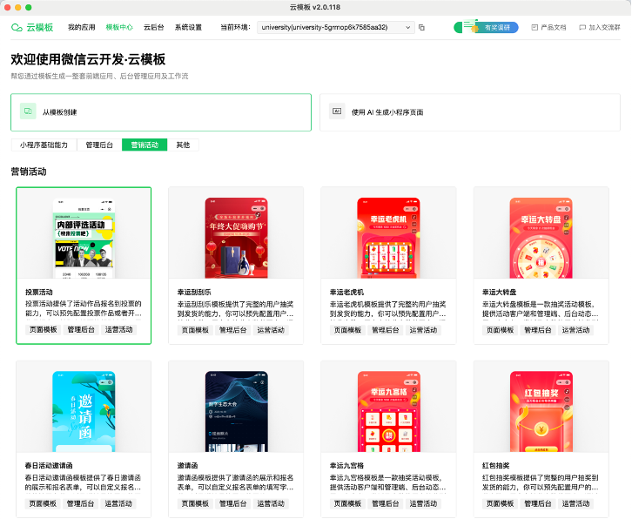This screenshot has width=632, height=519.
Task: Click 管理后台 tag on 幸运老虎机 card
Action: click(386, 330)
